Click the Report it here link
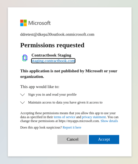Screen dimensions: 138x164 click(x=72, y=127)
